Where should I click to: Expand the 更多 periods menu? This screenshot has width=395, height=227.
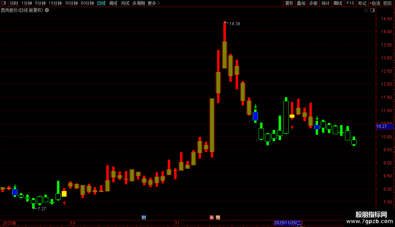point(153,3)
